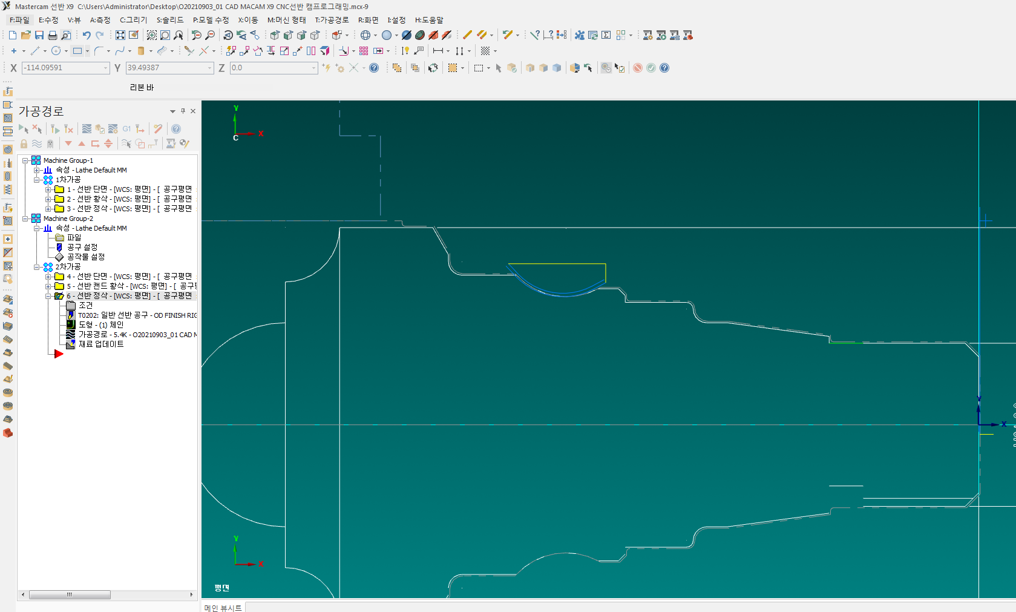
Task: Click the red insert arrow in tree
Action: coord(59,354)
